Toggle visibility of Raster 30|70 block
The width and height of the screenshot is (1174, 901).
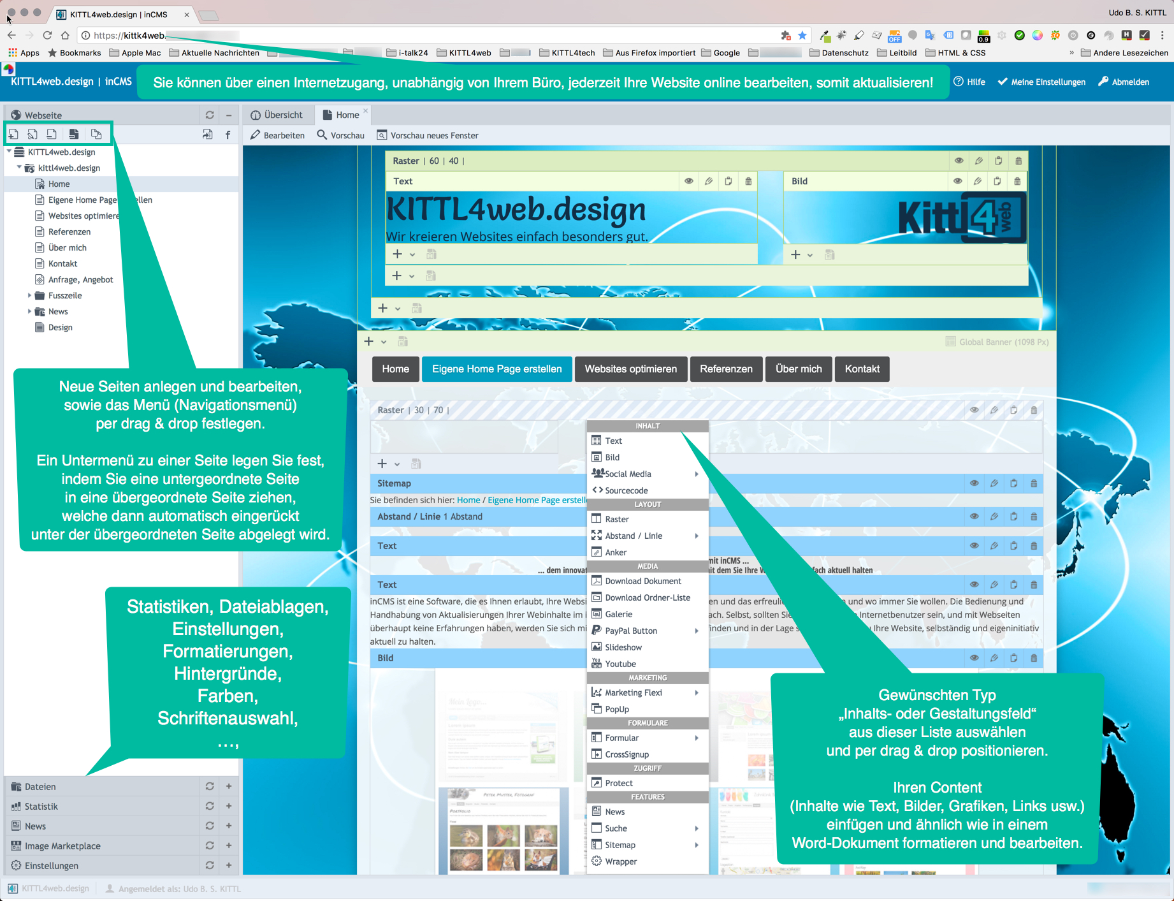click(975, 410)
